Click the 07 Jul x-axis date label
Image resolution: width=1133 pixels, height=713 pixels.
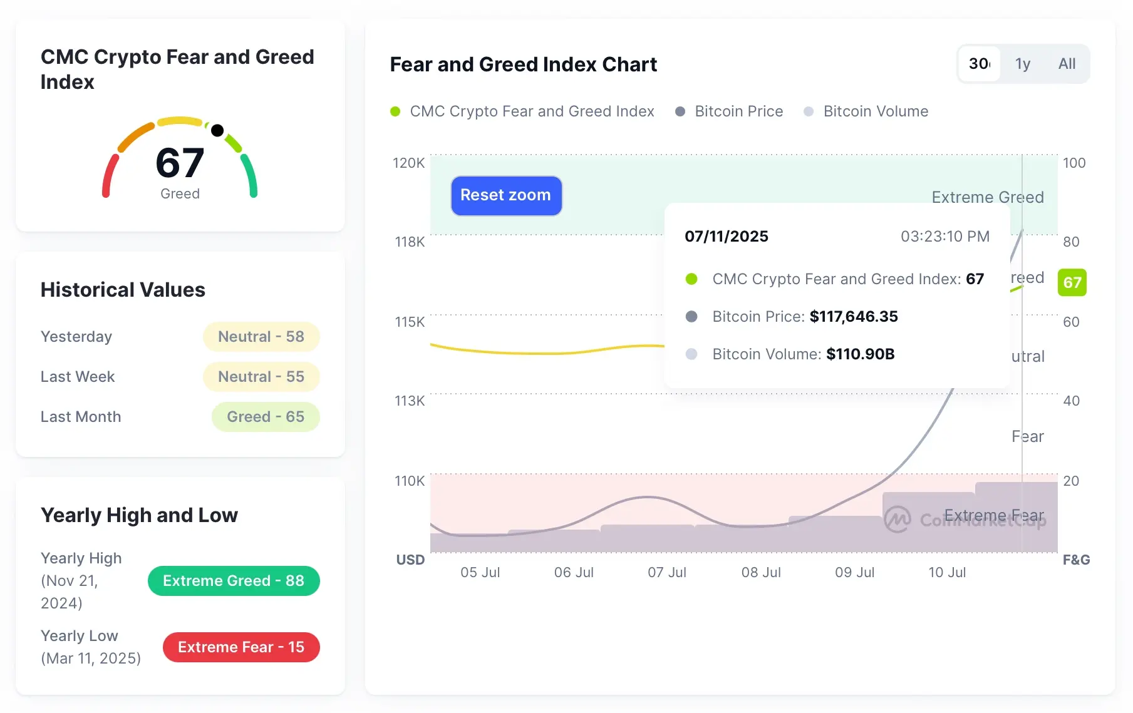666,572
